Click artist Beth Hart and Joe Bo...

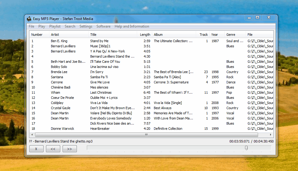68,62
